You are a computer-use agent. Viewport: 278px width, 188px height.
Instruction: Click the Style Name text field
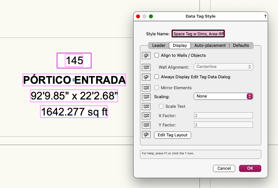198,34
